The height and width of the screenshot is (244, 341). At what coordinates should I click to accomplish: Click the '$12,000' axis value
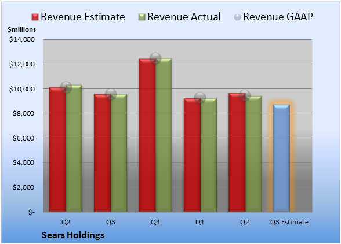pyautogui.click(x=22, y=64)
